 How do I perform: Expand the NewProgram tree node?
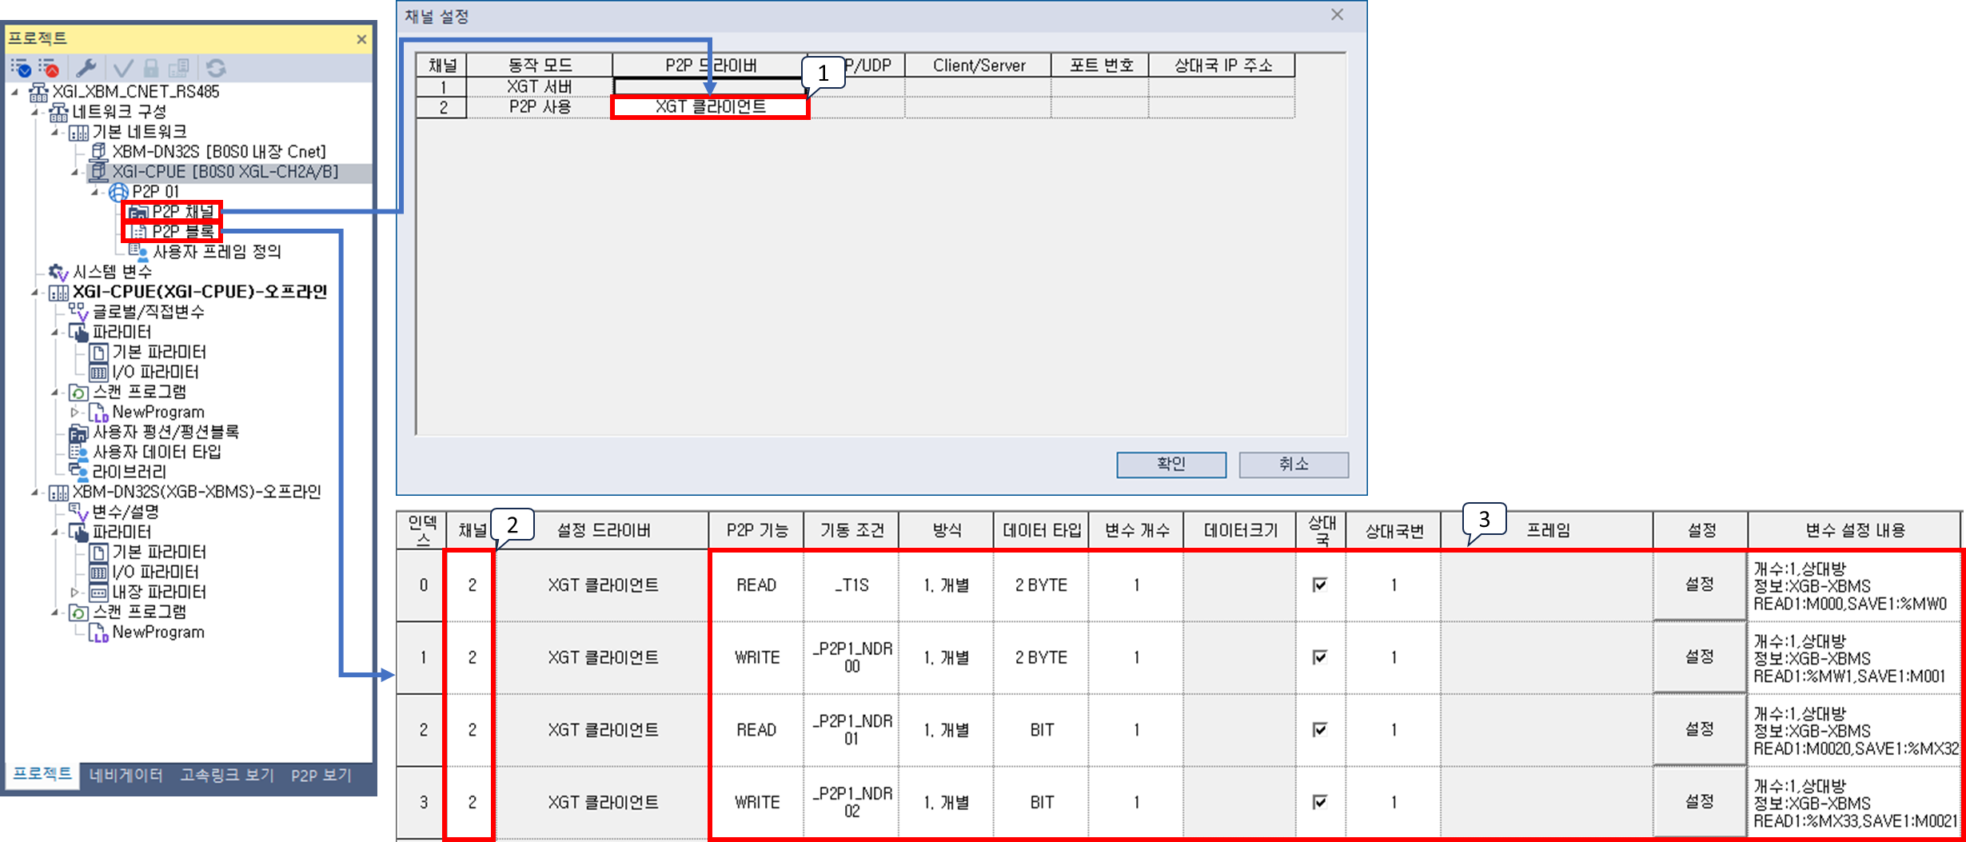pyautogui.click(x=74, y=412)
